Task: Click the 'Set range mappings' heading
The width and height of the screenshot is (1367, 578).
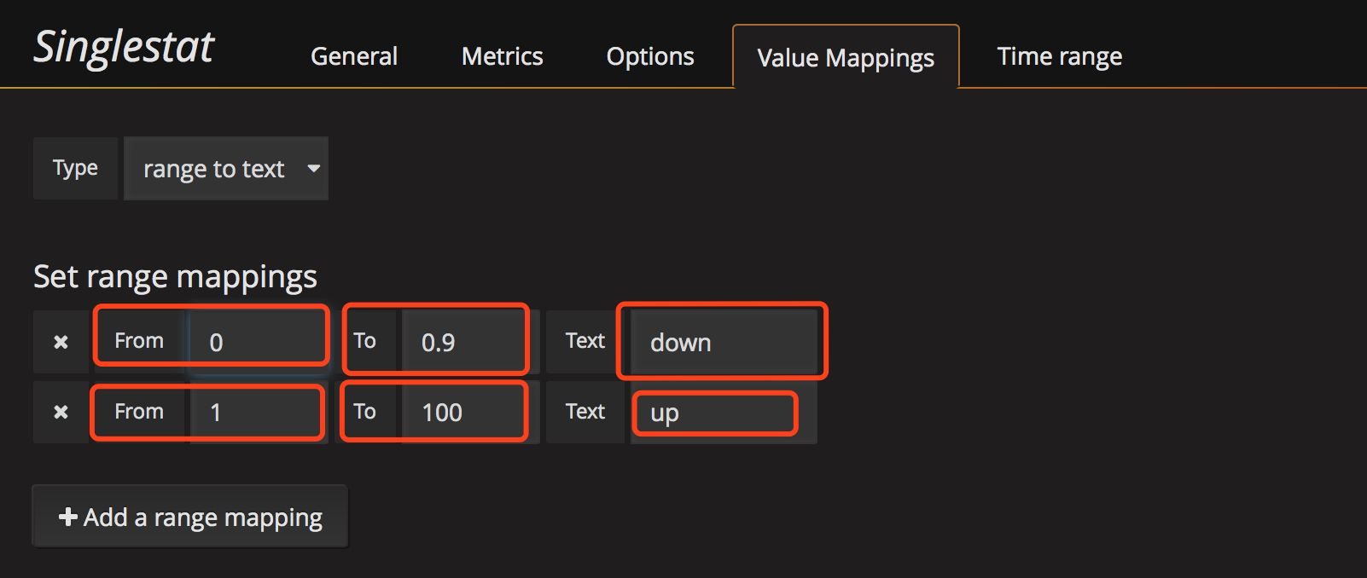Action: click(x=175, y=277)
